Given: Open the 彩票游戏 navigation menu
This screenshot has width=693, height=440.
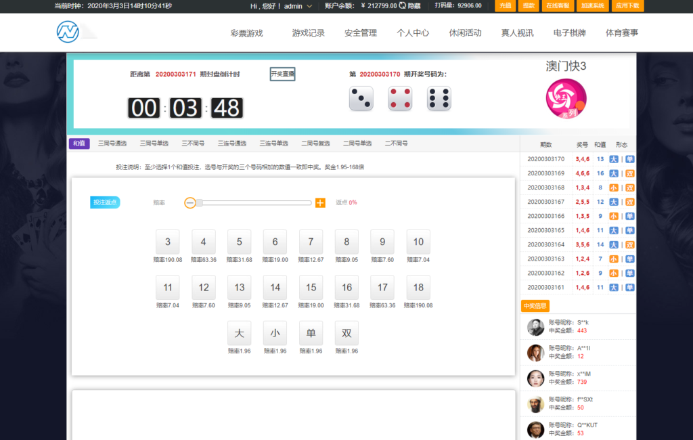Looking at the screenshot, I should pyautogui.click(x=246, y=32).
